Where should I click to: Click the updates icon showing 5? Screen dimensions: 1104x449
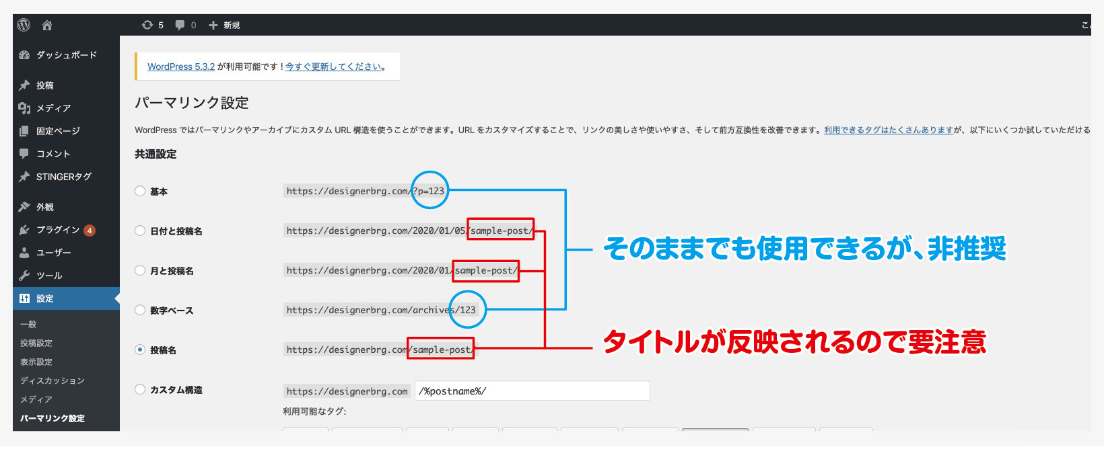(152, 25)
